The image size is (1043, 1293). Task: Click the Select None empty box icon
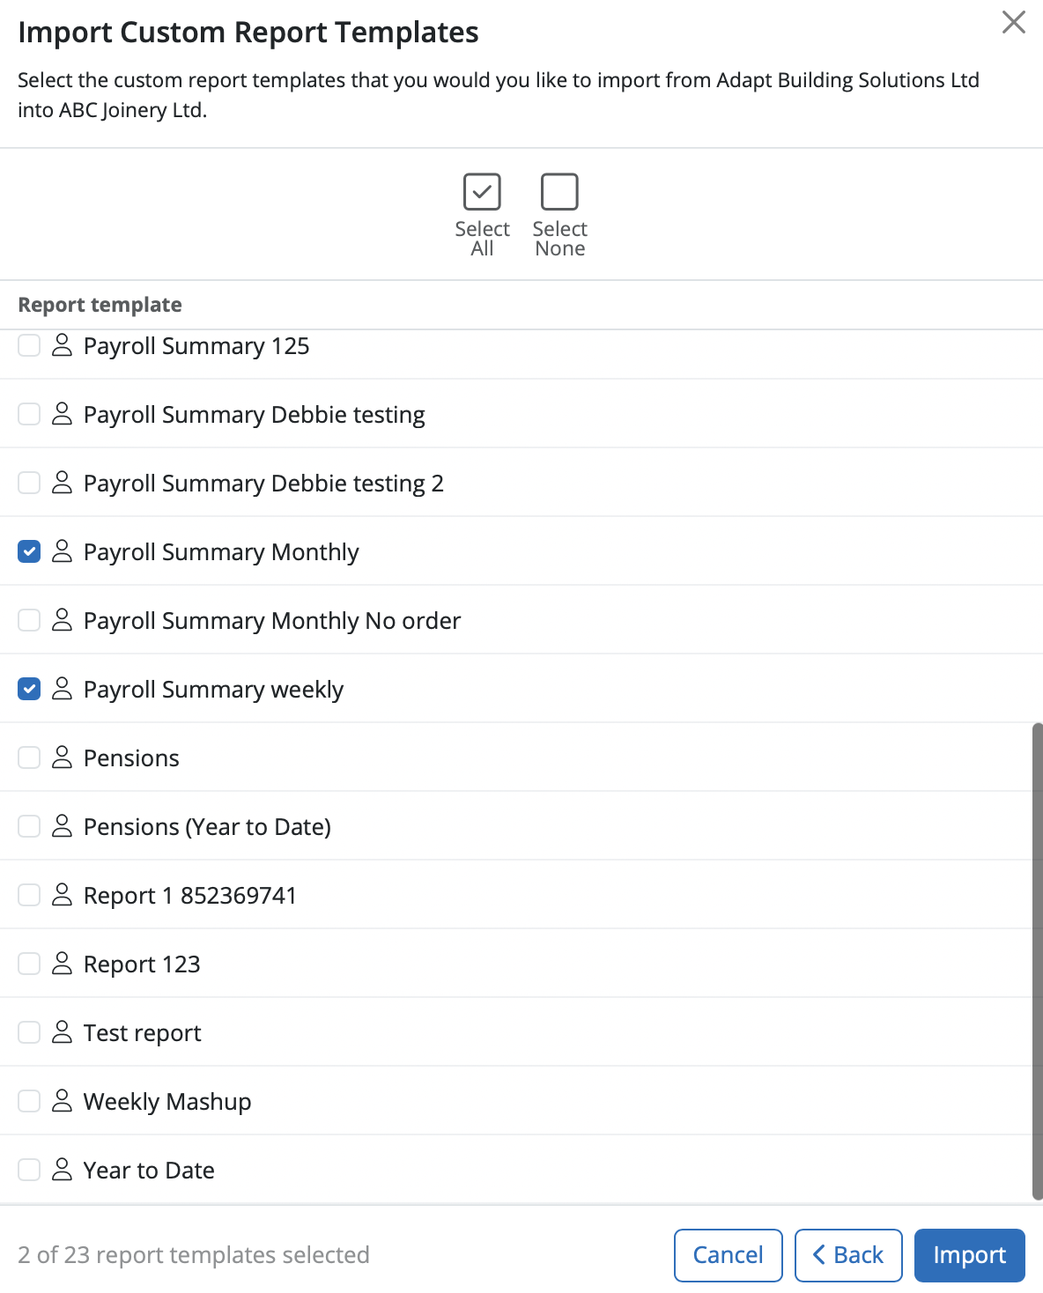(x=559, y=192)
